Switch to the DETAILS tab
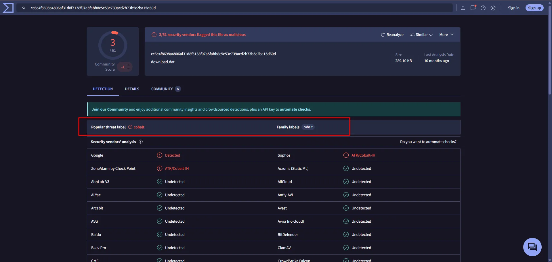This screenshot has width=552, height=262. point(132,89)
